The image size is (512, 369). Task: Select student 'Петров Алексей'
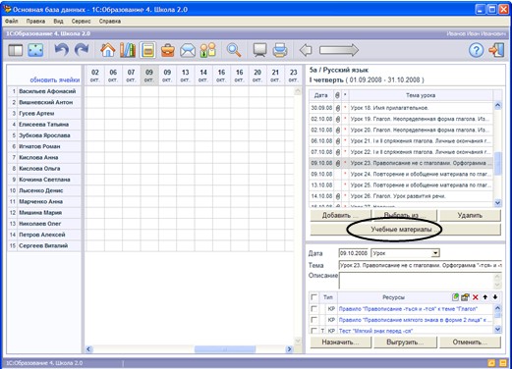[x=44, y=235]
